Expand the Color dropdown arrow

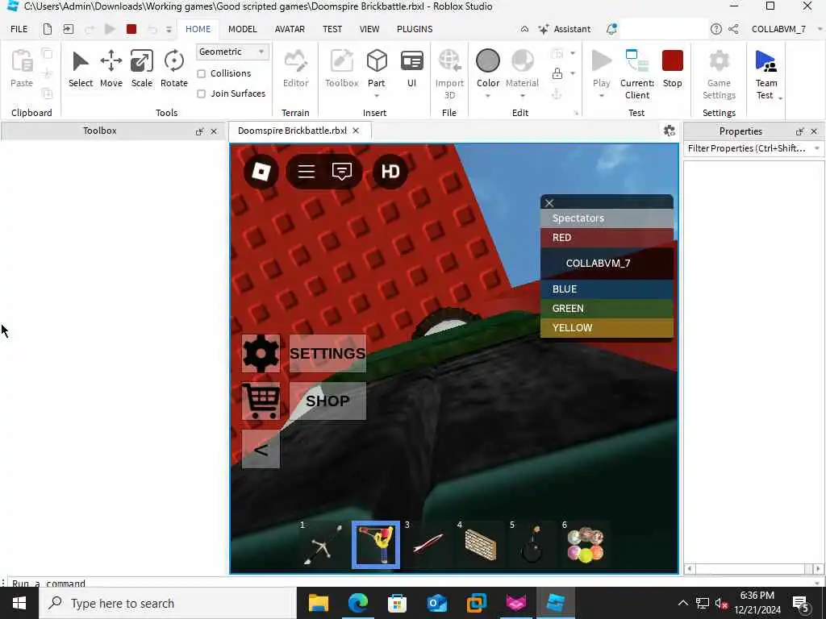[x=488, y=96]
